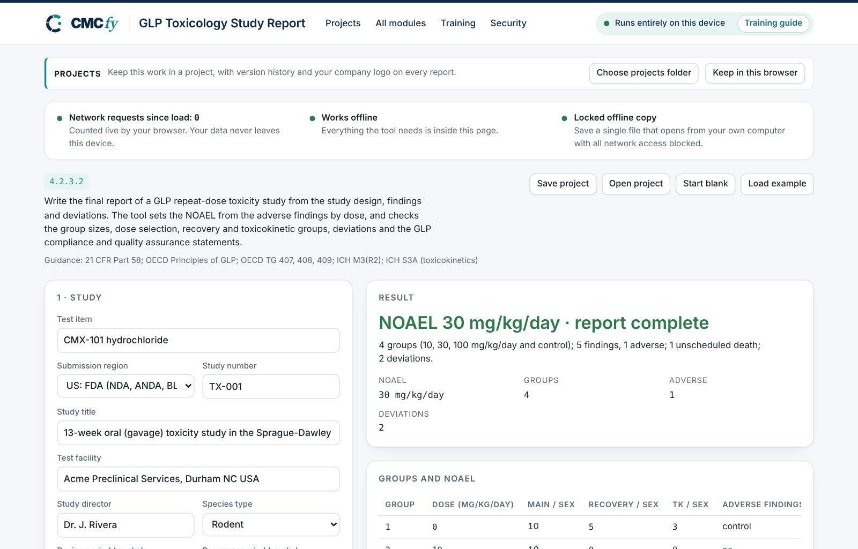Screen dimensions: 858x549
Task: Start a blank report
Action: click(x=705, y=184)
